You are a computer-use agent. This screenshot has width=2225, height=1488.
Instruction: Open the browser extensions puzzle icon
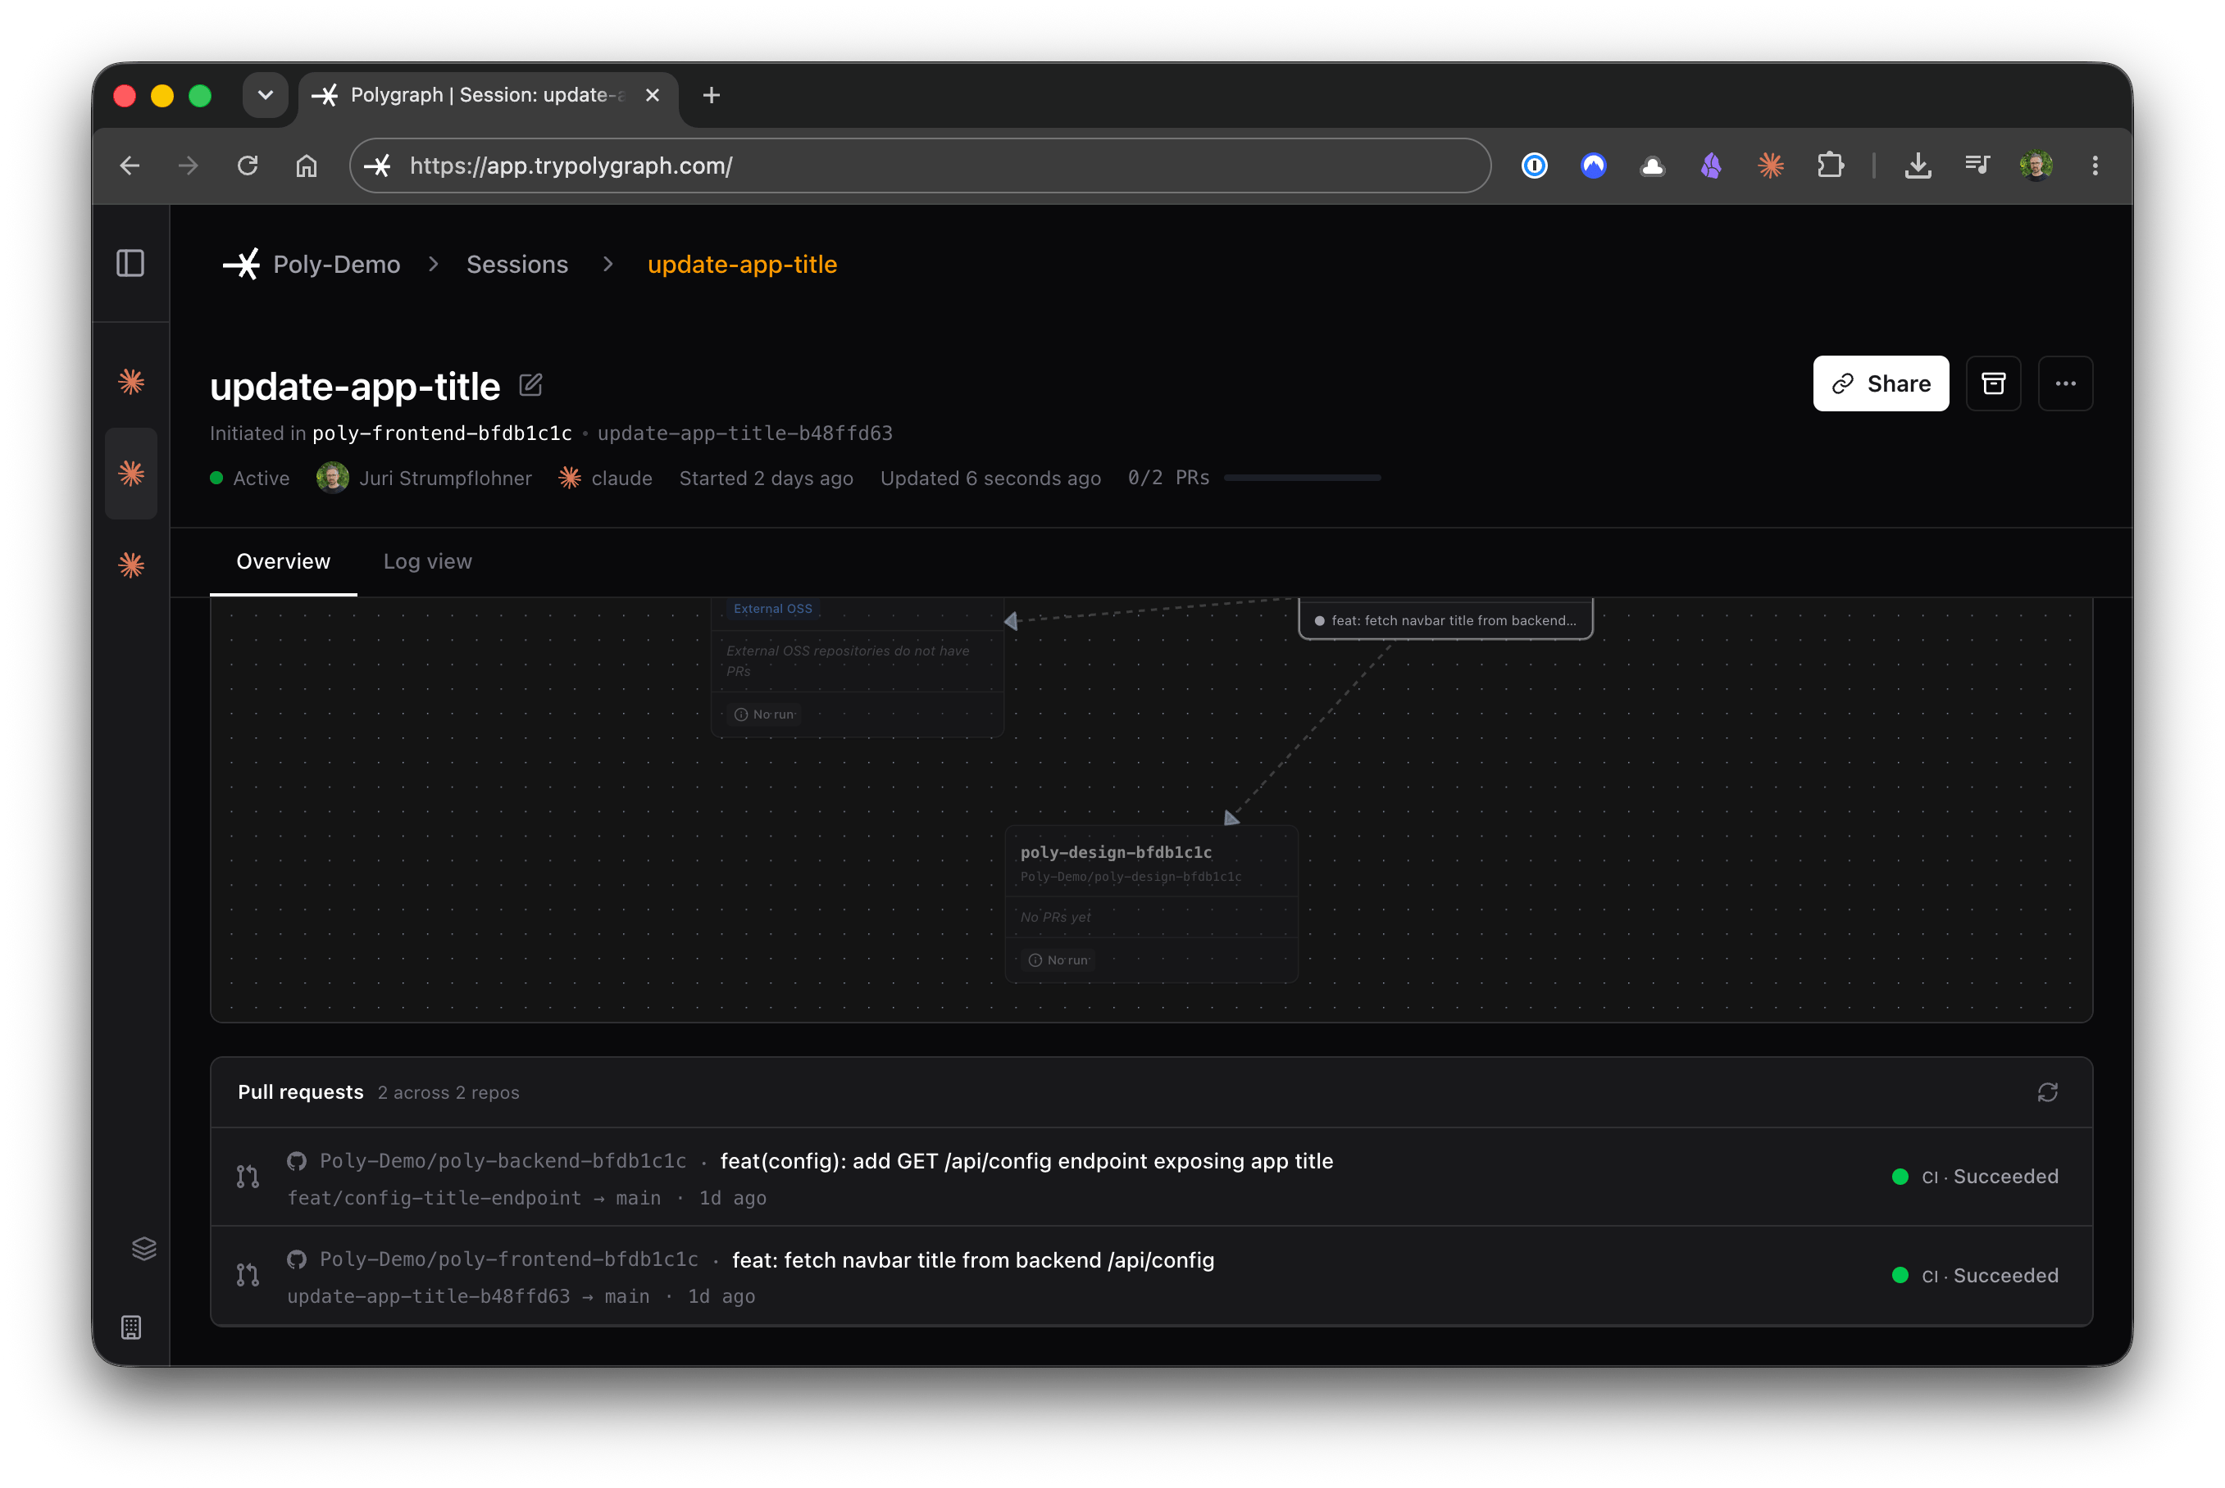click(x=1829, y=166)
